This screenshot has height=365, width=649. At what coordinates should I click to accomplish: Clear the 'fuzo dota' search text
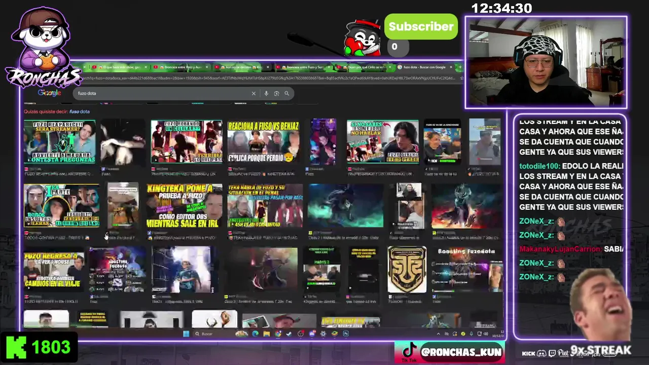[254, 93]
